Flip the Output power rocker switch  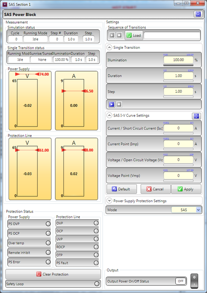tap(194, 281)
